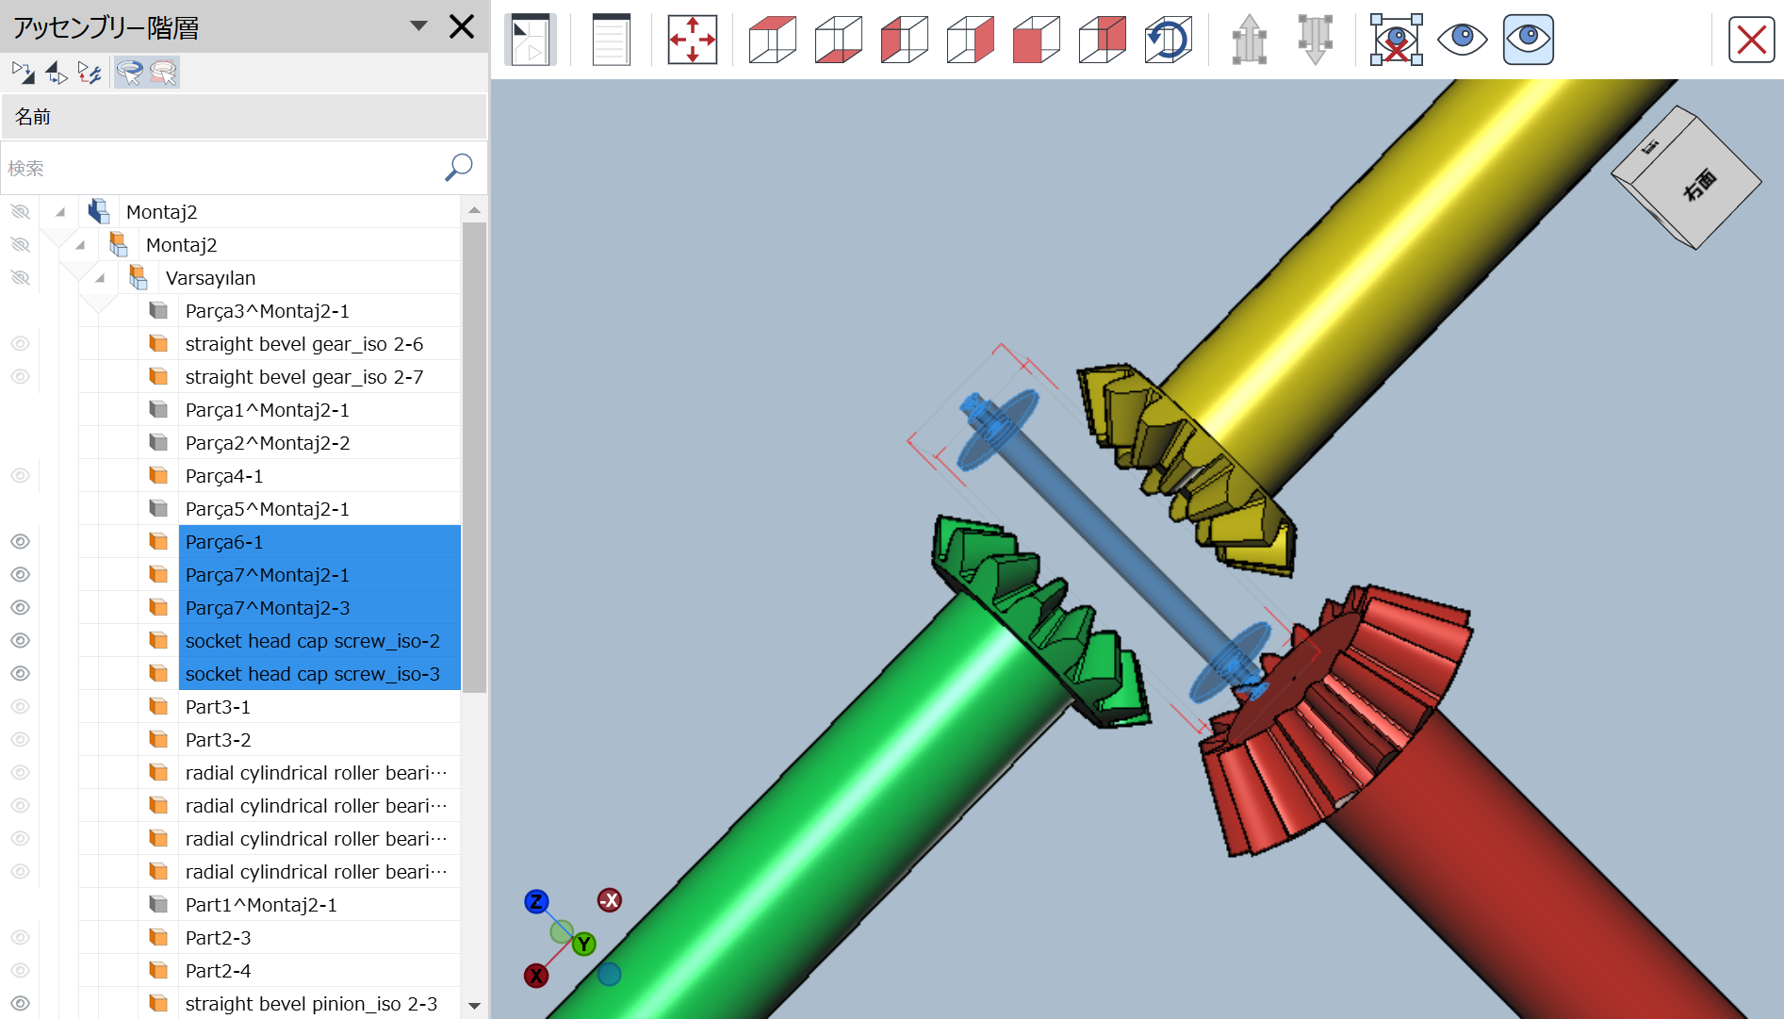Click the zoom-to-fit red arrows icon
Viewport: 1784px width, 1019px height.
click(693, 40)
